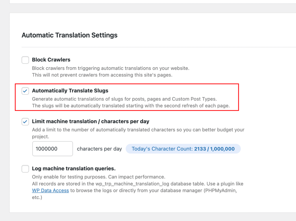Viewport: 296px width, 221px height.
Task: Click the "Only enable for testing purposes" note
Action: 98,177
